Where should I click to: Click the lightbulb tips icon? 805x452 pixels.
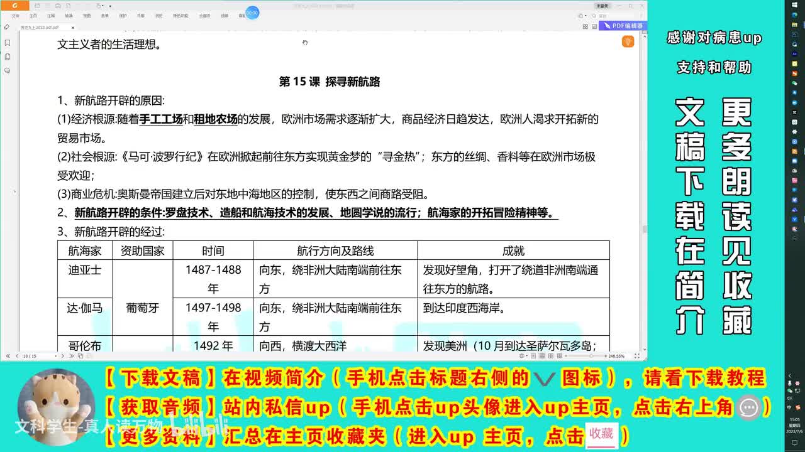tap(628, 41)
